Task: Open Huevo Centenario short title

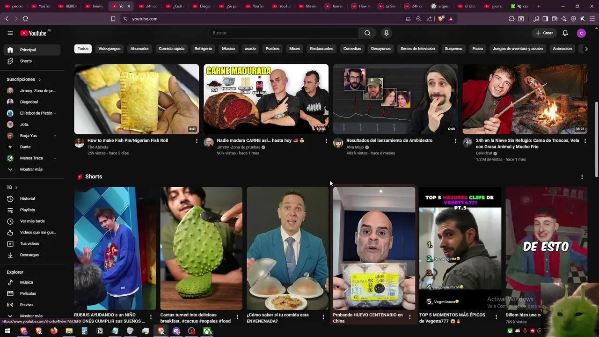Action: coord(368,318)
